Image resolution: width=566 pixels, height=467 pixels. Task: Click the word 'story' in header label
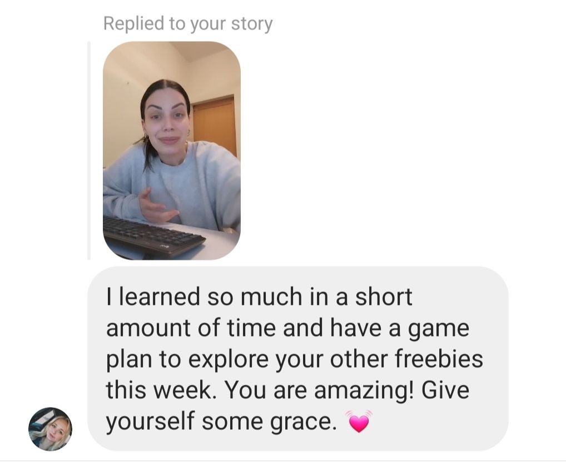point(252,24)
